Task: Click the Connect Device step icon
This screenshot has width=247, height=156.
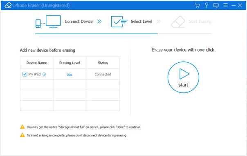Action: (x=48, y=22)
